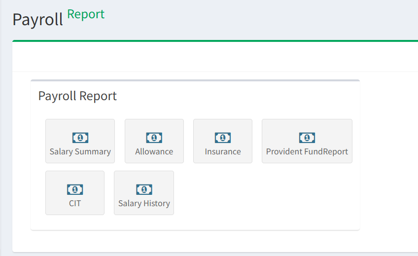Viewport: 418px width, 256px height.
Task: Click the banknote icon on Allowance tile
Action: click(154, 138)
